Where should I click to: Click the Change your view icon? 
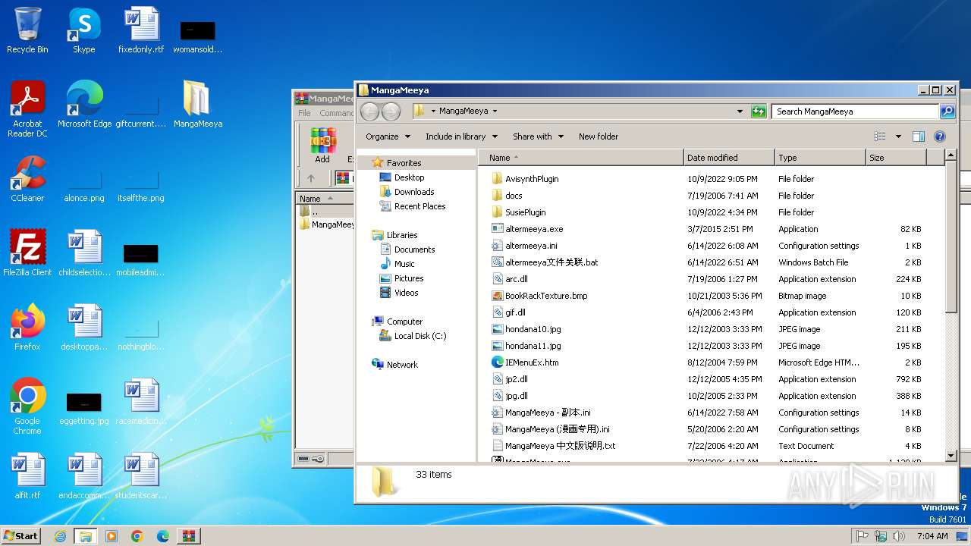pyautogui.click(x=880, y=136)
